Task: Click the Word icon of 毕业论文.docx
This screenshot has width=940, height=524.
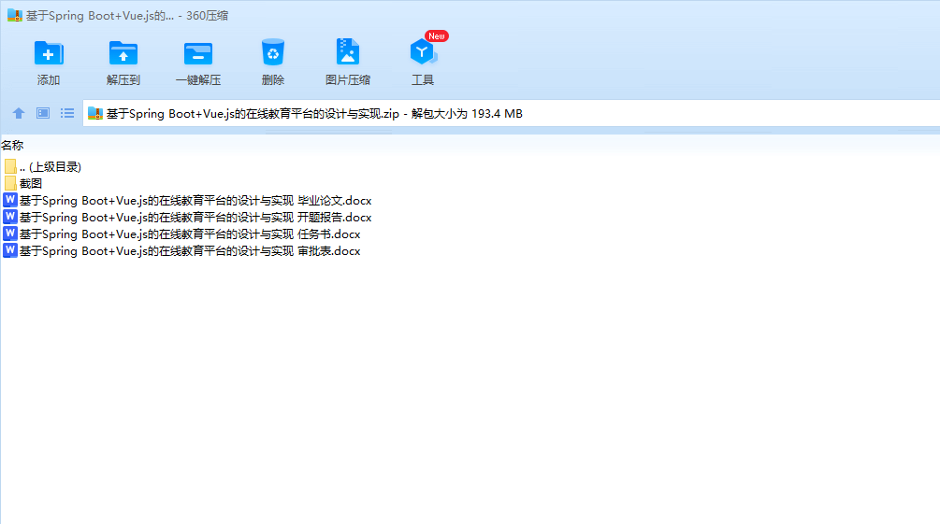Action: (10, 200)
